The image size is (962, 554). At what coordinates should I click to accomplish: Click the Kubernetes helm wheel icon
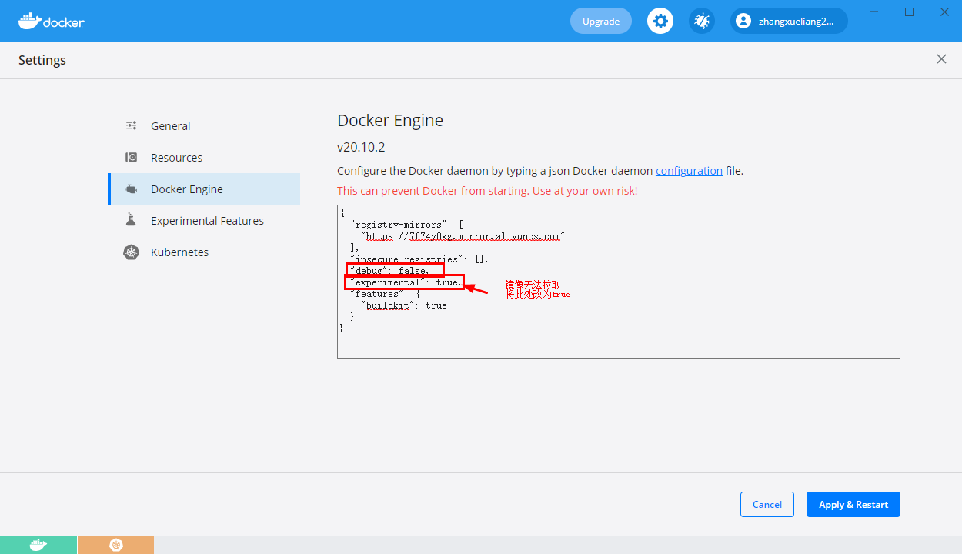pos(131,252)
